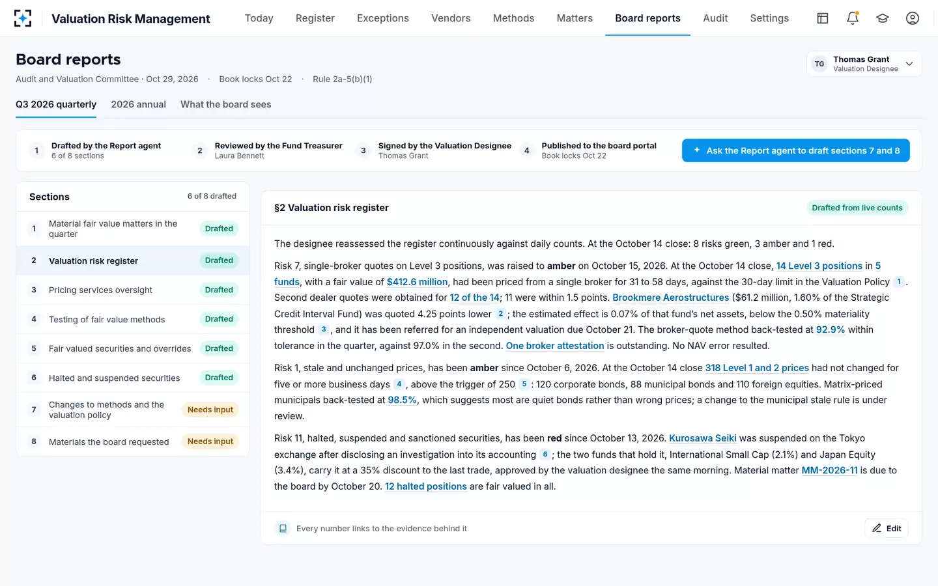Click the book icon beside evidence note
The height and width of the screenshot is (586, 938).
(283, 529)
